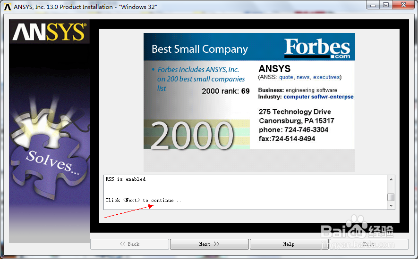Click the log box scrollbar thumb

(391, 197)
